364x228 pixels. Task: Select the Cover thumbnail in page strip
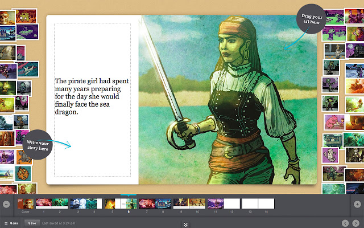pyautogui.click(x=26, y=203)
